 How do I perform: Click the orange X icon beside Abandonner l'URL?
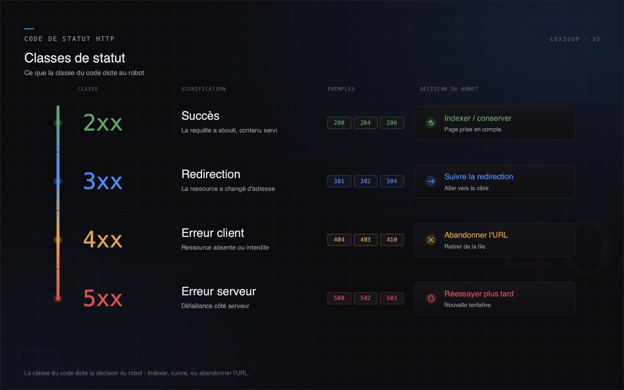click(x=431, y=240)
